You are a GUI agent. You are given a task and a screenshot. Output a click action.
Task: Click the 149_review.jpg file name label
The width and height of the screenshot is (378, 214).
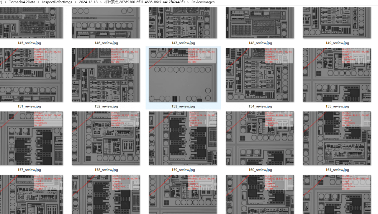337,43
